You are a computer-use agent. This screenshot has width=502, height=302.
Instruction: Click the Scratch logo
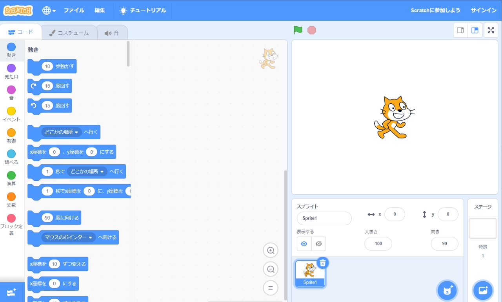pos(18,11)
